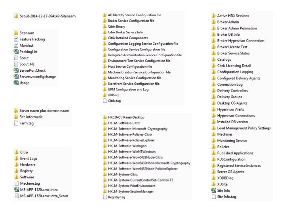This screenshot has width=285, height=214.
Task: Click the Event Logs folder icon
Action: click(x=17, y=158)
